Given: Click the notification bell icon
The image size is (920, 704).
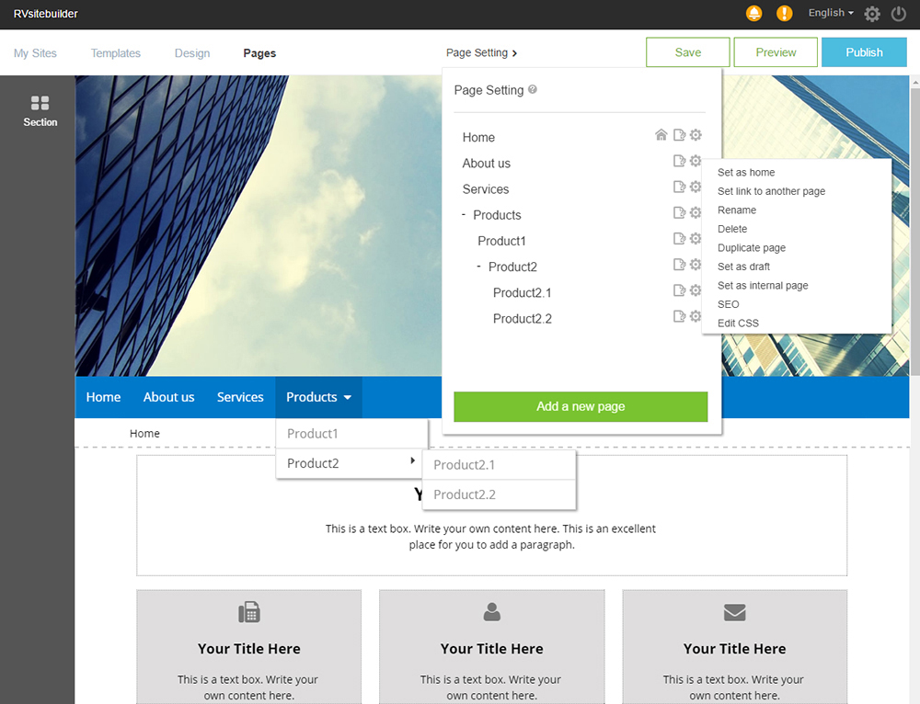Looking at the screenshot, I should (x=754, y=13).
